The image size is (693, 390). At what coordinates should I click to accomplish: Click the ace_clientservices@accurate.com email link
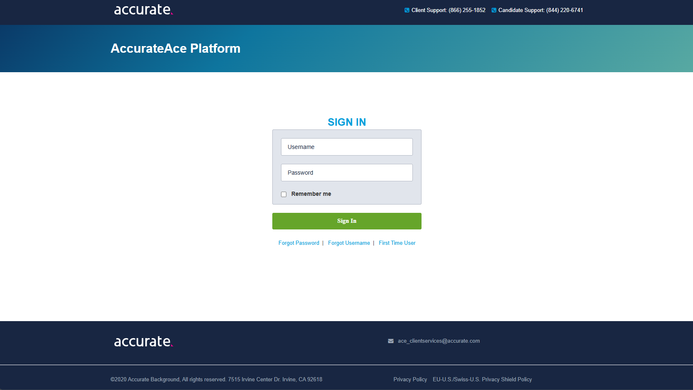(x=439, y=341)
